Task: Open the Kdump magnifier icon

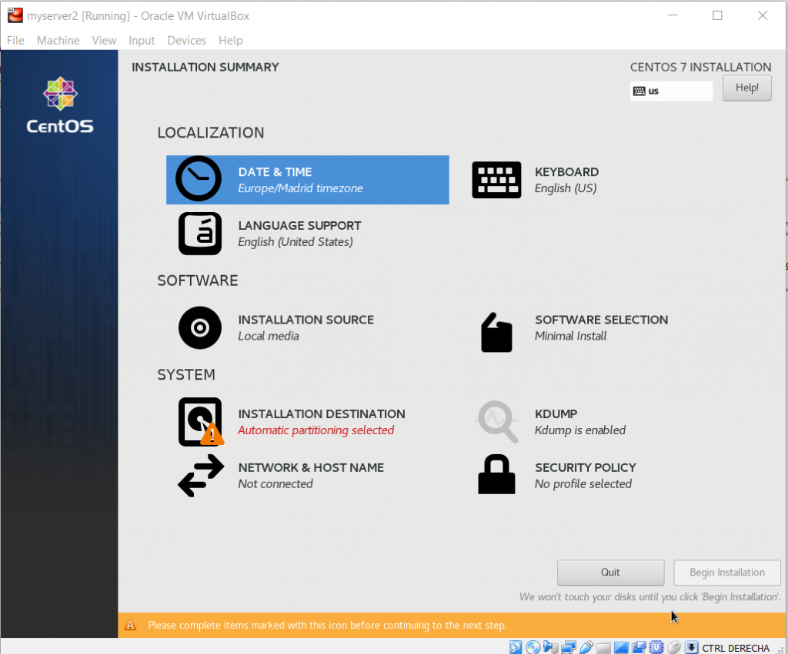Action: tap(498, 422)
